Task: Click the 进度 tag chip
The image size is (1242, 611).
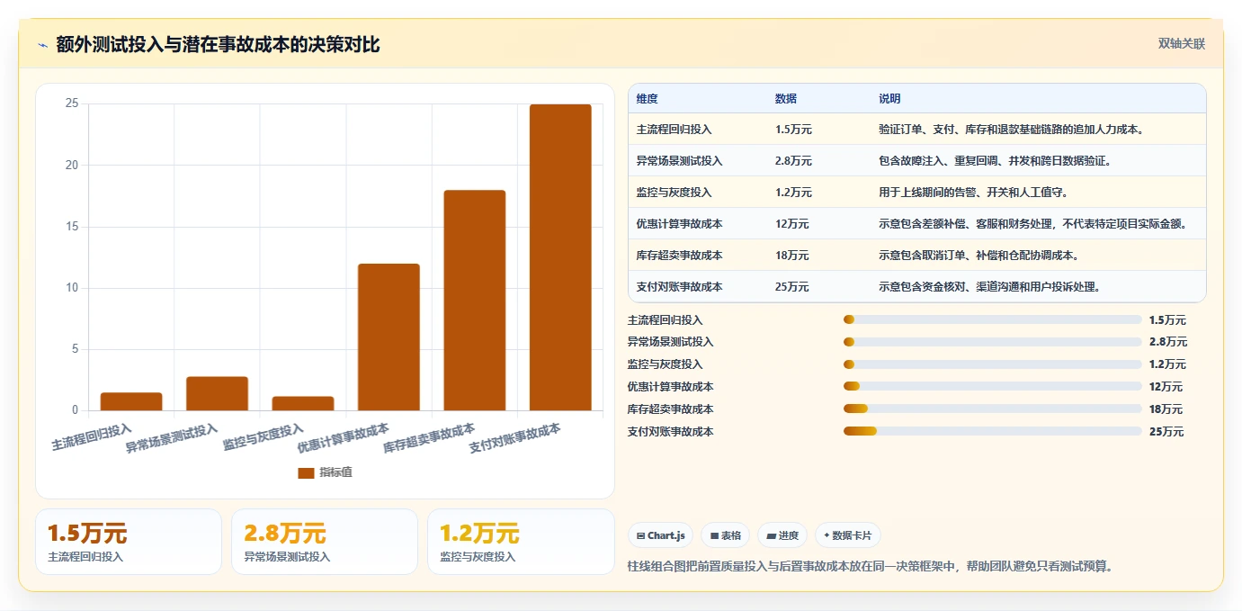Action: tap(782, 535)
